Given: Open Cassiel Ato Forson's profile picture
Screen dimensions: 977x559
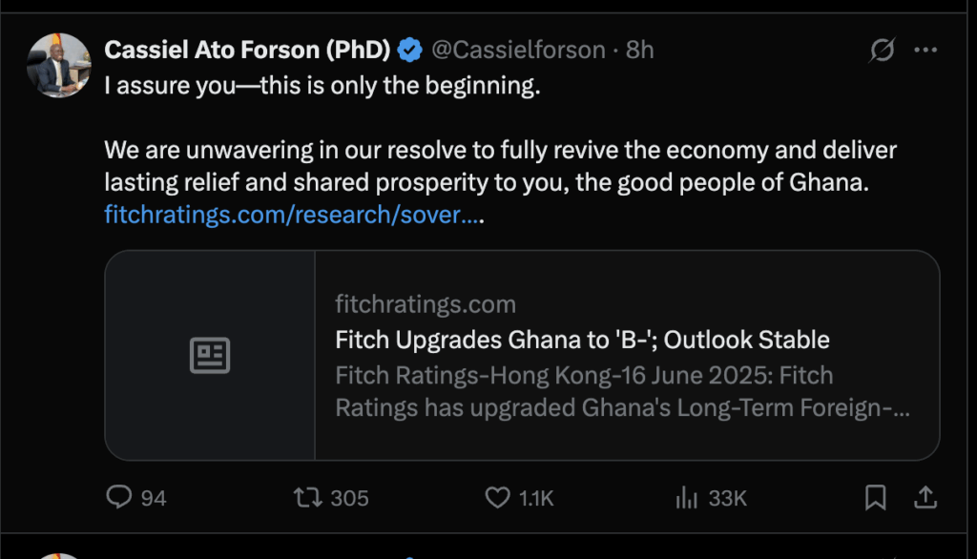Looking at the screenshot, I should (x=64, y=65).
